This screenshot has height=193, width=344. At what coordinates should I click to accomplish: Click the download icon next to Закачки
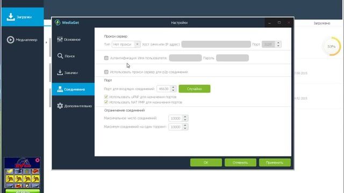[60, 72]
